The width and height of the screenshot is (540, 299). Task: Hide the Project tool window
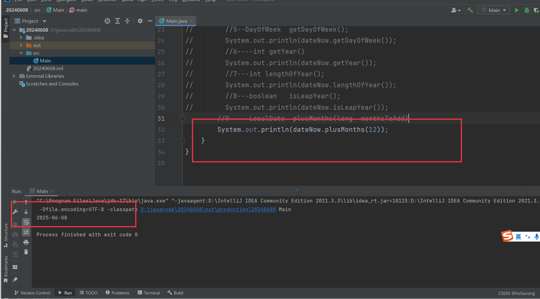[x=150, y=21]
